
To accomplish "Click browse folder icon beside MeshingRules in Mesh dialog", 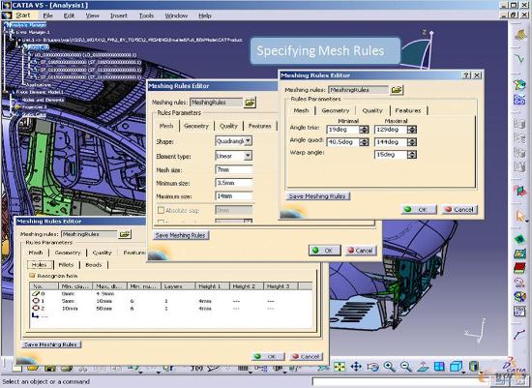I will click(x=251, y=103).
